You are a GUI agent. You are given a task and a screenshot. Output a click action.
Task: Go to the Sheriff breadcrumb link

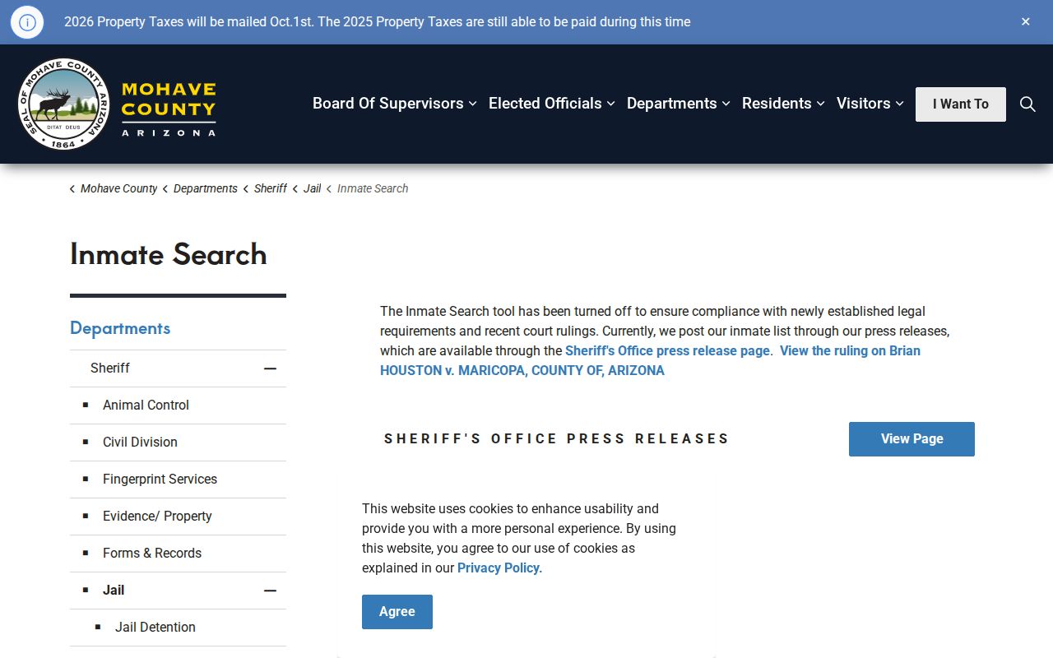[271, 188]
